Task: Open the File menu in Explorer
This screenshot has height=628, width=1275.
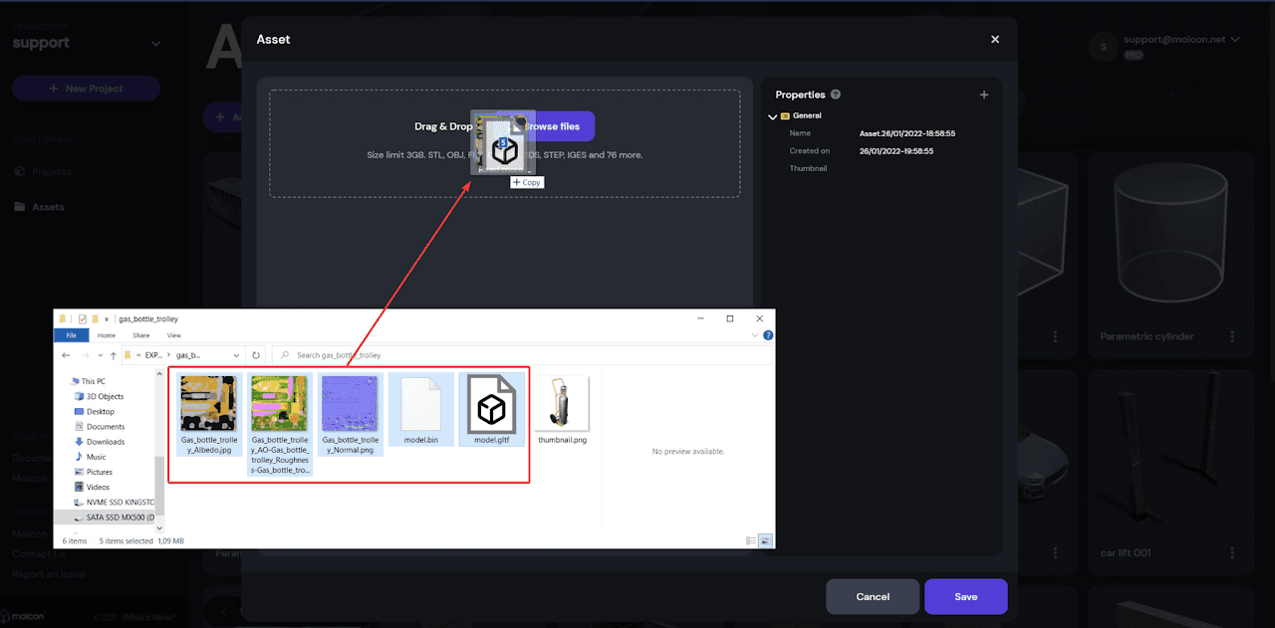Action: coord(71,335)
